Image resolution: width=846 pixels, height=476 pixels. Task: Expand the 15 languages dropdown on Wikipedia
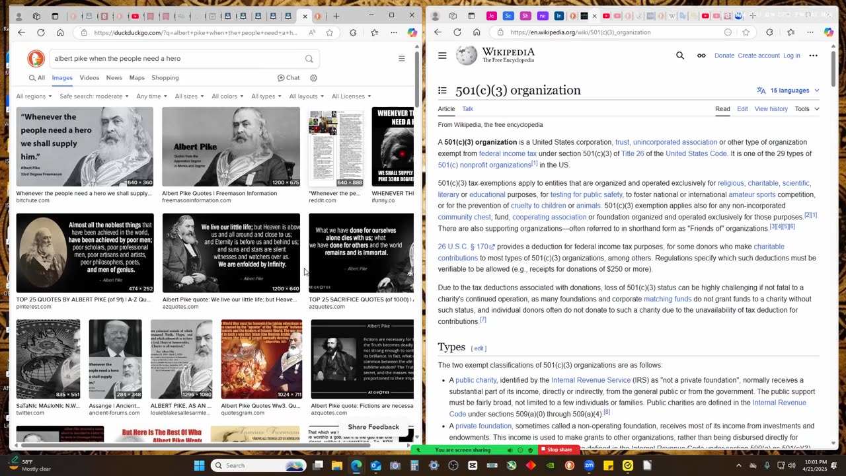point(788,91)
